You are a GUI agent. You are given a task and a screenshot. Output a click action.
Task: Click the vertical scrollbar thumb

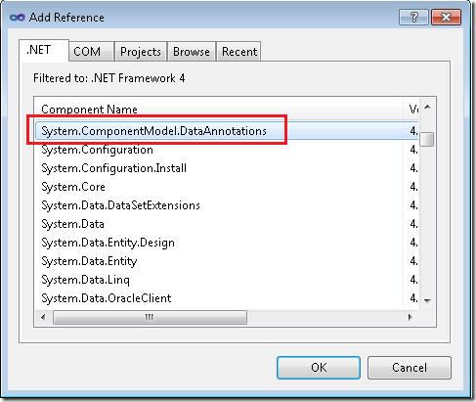pos(426,139)
